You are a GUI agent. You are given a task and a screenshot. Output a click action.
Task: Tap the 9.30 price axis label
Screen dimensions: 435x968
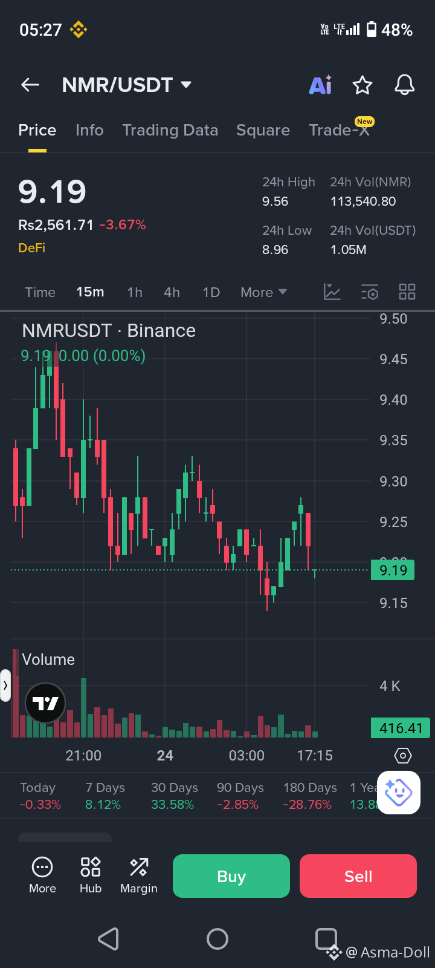pos(393,482)
